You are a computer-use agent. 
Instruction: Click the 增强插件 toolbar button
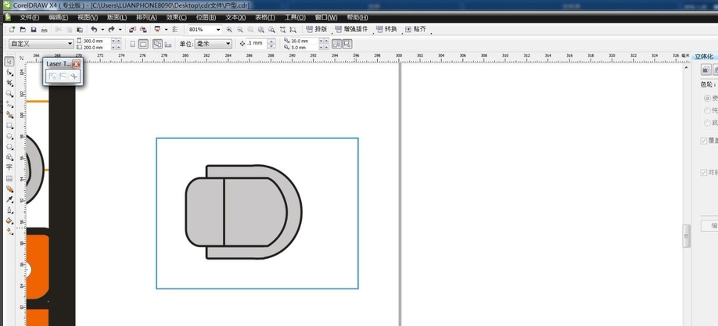click(x=353, y=30)
